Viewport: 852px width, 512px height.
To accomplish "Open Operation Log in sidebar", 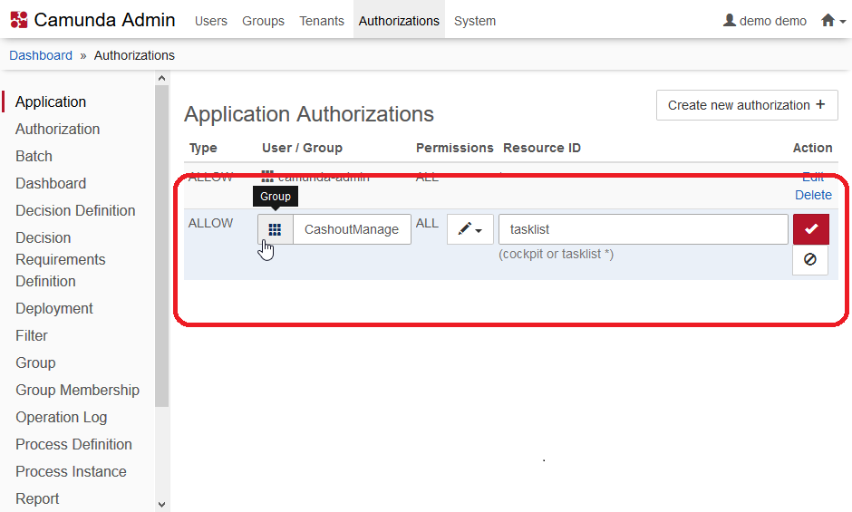I will point(61,417).
